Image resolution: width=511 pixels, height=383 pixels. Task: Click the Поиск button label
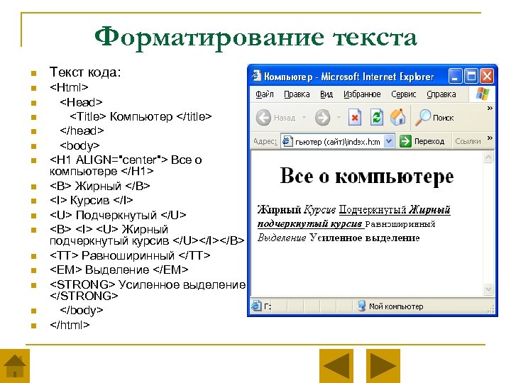click(x=443, y=118)
